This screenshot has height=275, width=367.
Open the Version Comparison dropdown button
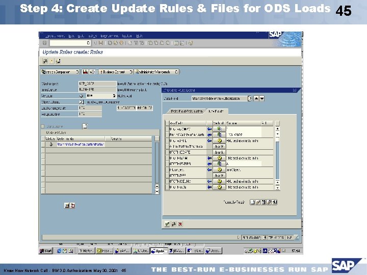(60, 72)
